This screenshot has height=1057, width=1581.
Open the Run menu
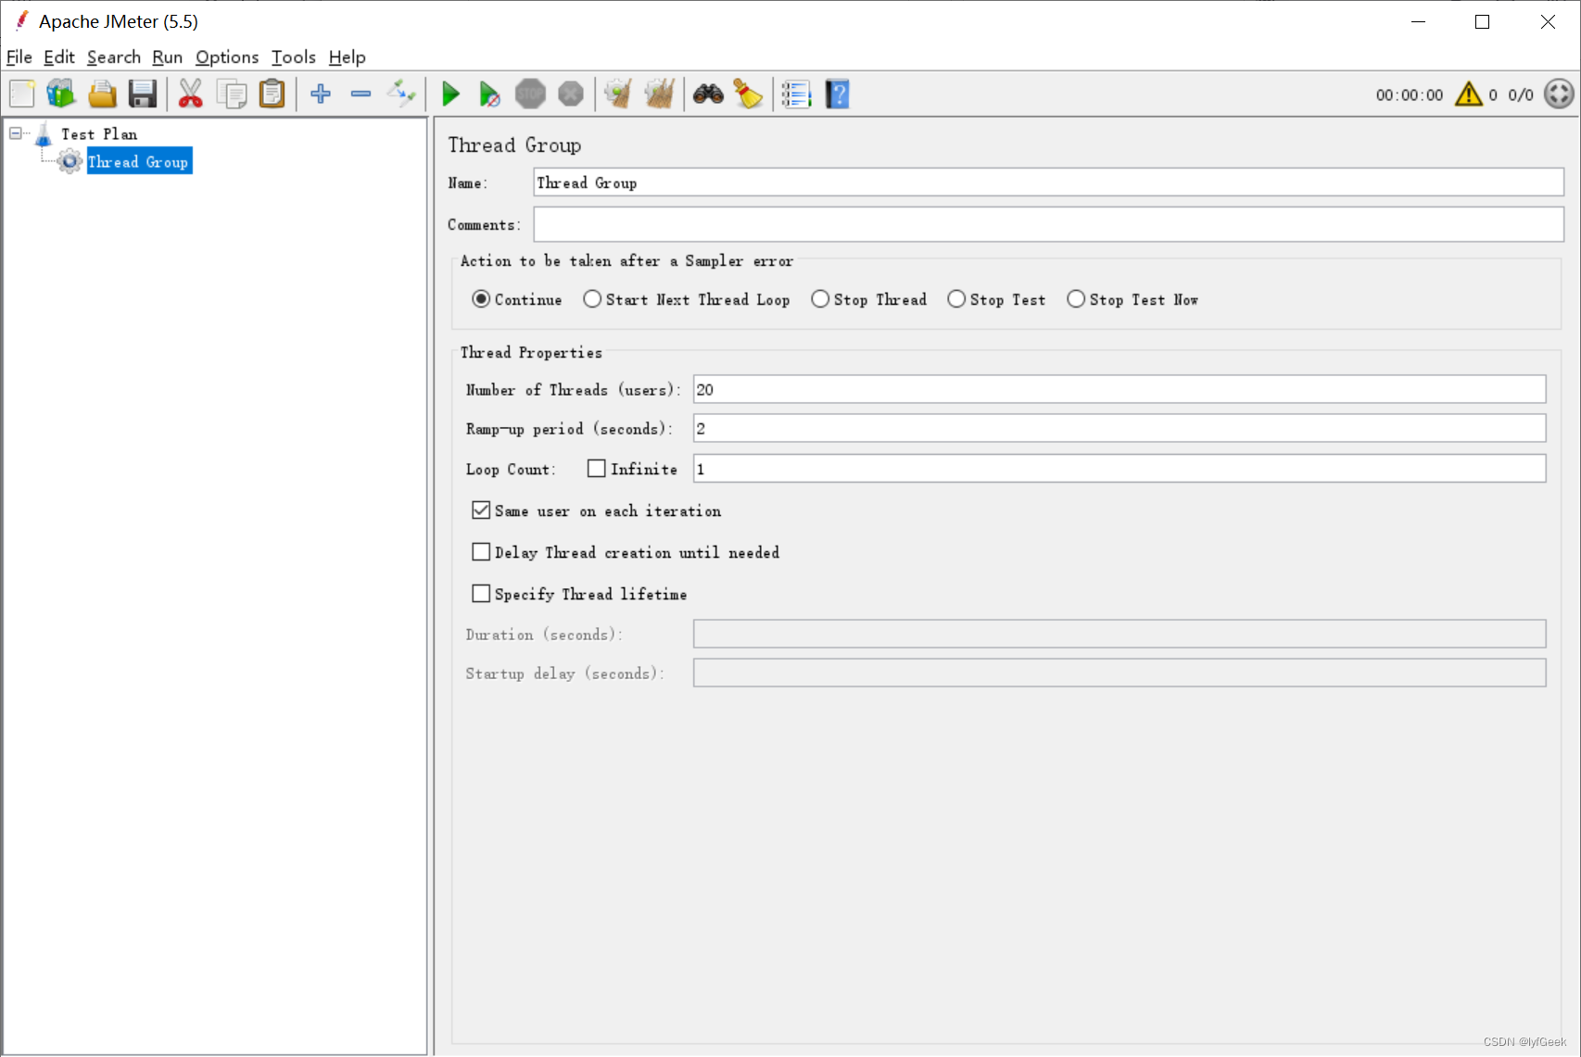[x=168, y=57]
